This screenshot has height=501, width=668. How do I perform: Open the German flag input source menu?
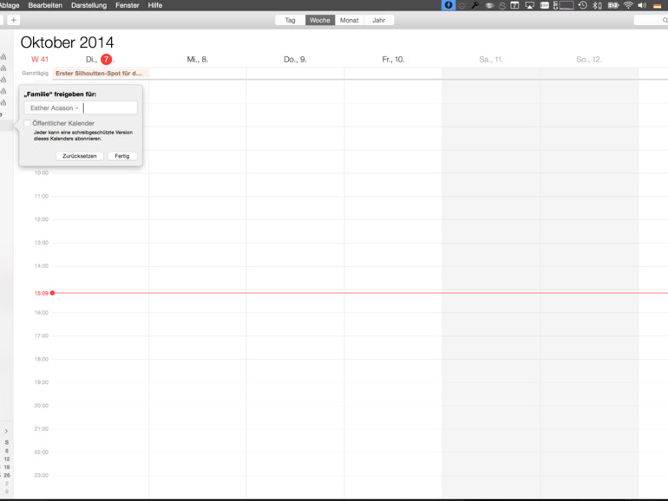[x=658, y=5]
